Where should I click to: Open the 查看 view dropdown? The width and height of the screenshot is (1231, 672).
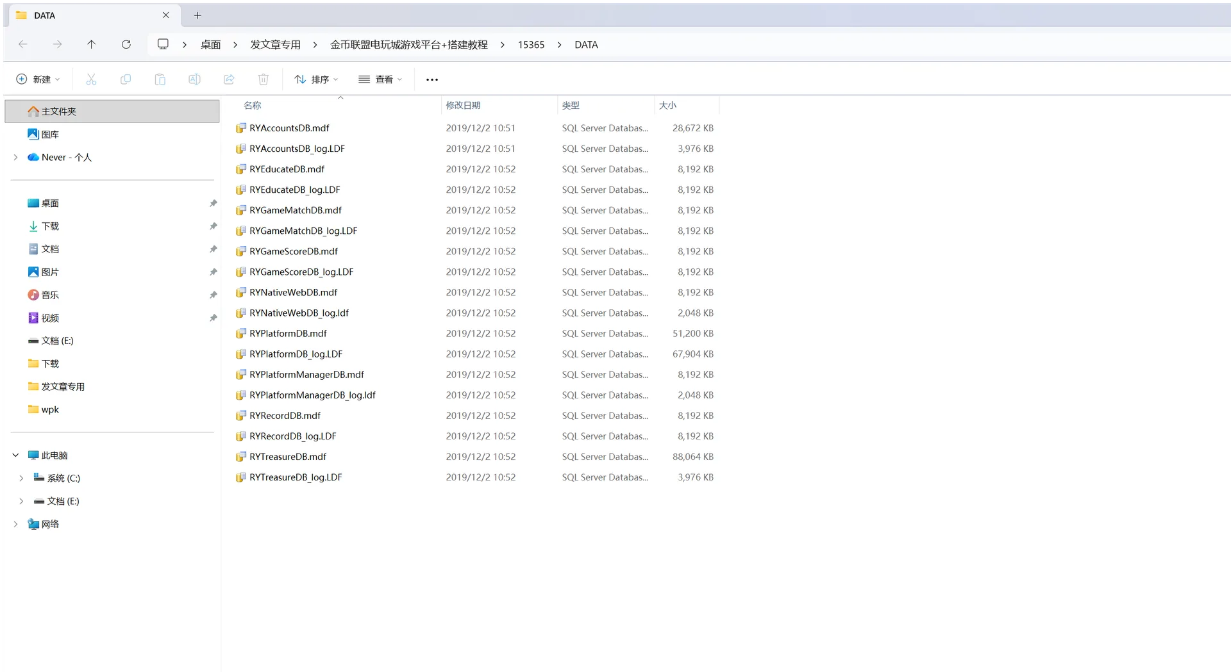pyautogui.click(x=380, y=79)
